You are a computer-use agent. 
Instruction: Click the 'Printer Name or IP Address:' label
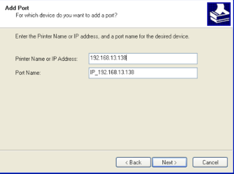(x=46, y=59)
